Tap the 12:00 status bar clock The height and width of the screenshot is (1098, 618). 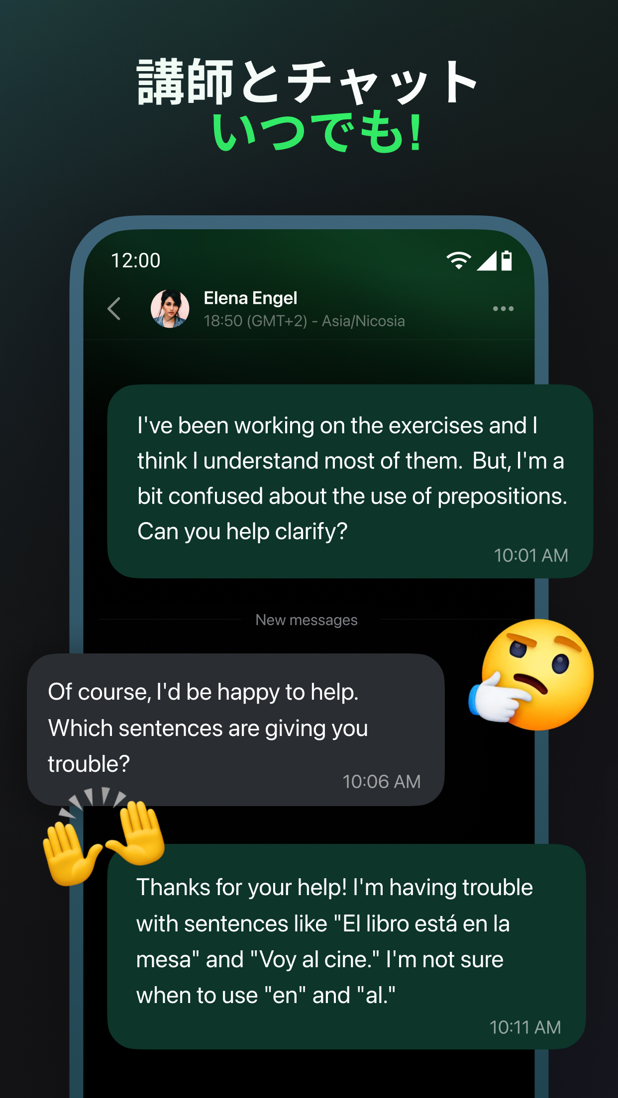(x=135, y=261)
